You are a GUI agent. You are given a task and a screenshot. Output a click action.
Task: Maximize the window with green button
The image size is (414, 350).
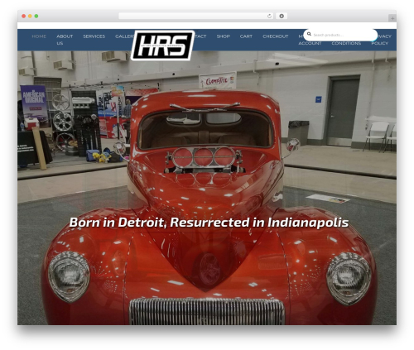pos(36,17)
